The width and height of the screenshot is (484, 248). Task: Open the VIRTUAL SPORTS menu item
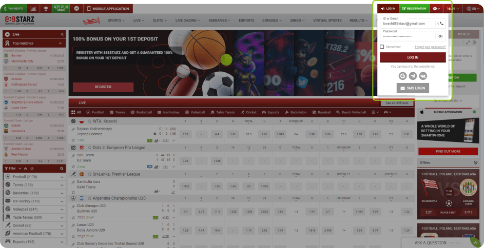[x=327, y=20]
